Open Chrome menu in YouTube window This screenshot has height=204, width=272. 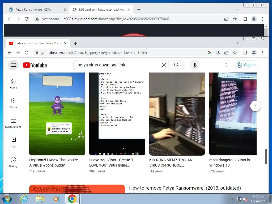click(262, 53)
